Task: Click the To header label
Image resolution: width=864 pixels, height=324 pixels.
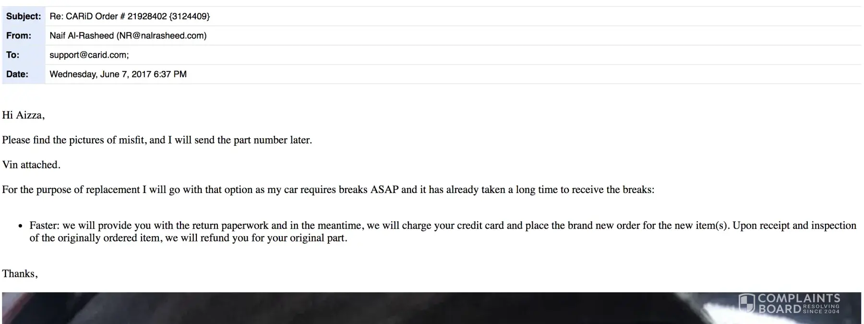Action: (x=13, y=55)
